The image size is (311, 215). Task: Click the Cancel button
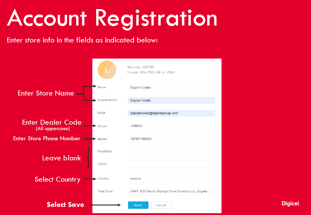[x=161, y=205]
